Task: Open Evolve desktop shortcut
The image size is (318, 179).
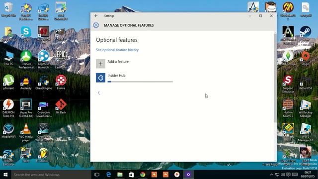Action: (x=61, y=82)
